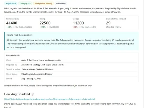
Task: Click the -8.2% change figure
Action: pyautogui.click(x=75, y=27)
